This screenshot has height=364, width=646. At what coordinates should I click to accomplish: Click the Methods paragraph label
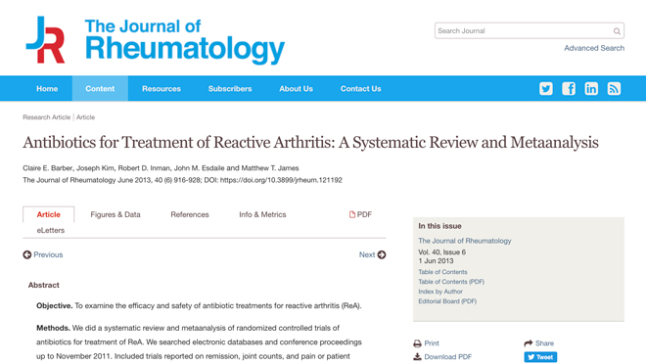[53, 328]
